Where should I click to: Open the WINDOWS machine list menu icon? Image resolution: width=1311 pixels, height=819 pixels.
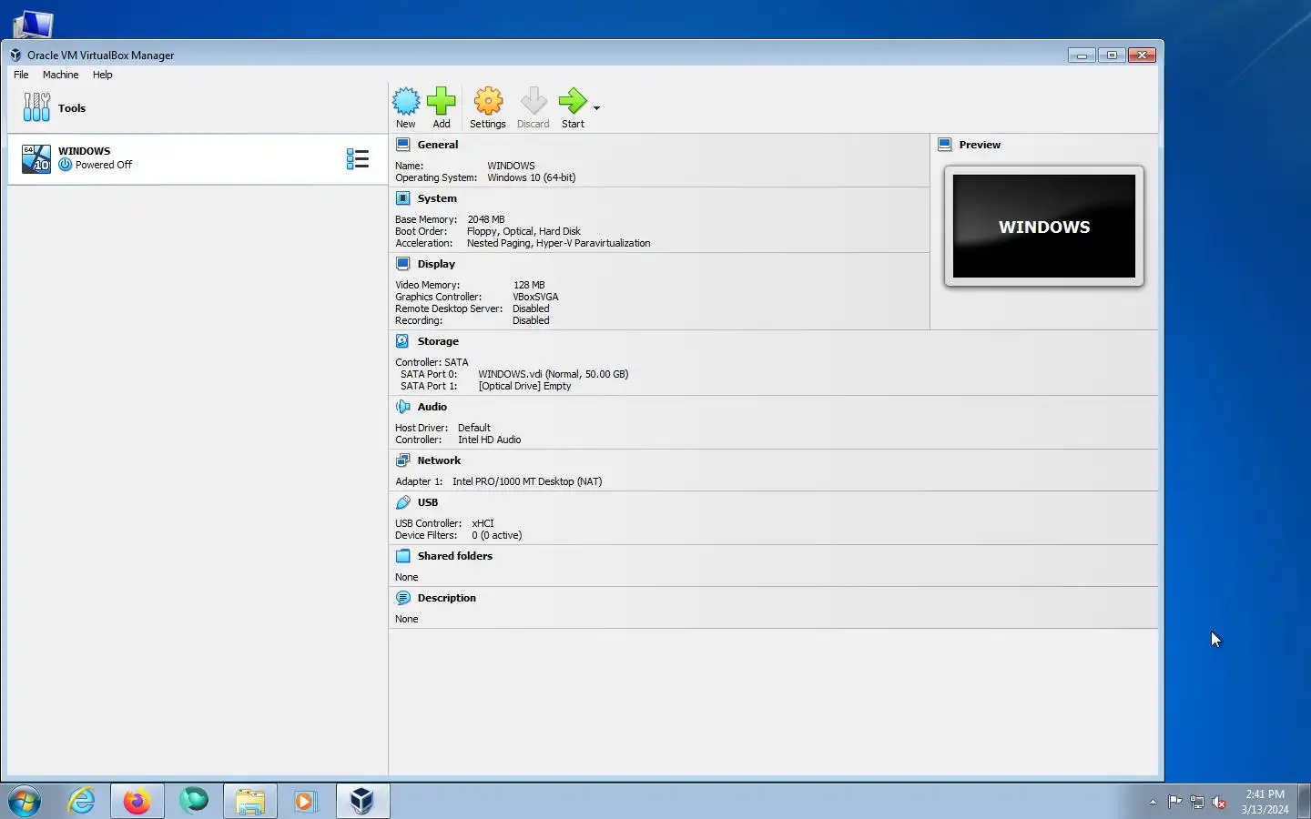358,159
